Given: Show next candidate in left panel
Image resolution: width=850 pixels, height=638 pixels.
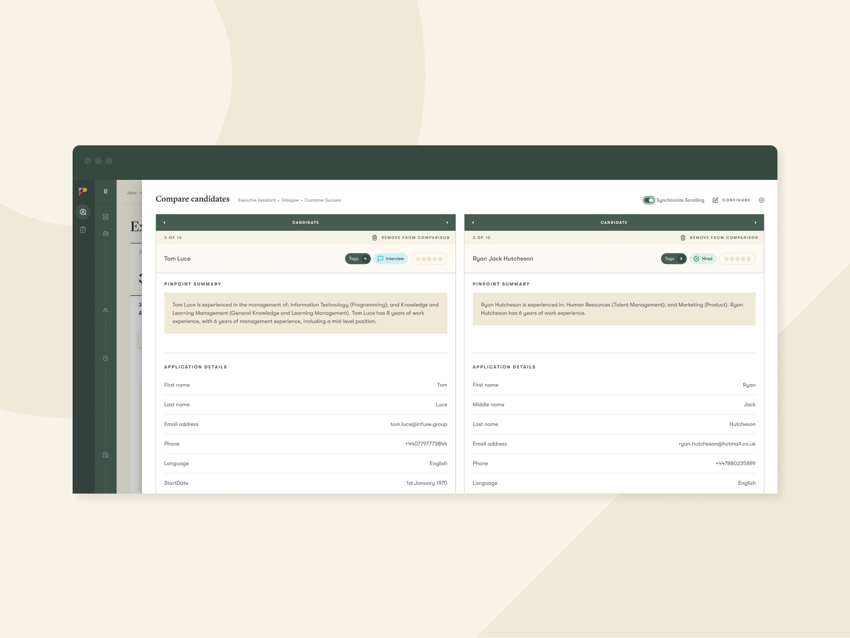Looking at the screenshot, I should (447, 222).
